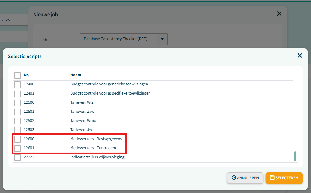Sort by the Nr. column header
This screenshot has height=193, width=311.
click(x=27, y=75)
